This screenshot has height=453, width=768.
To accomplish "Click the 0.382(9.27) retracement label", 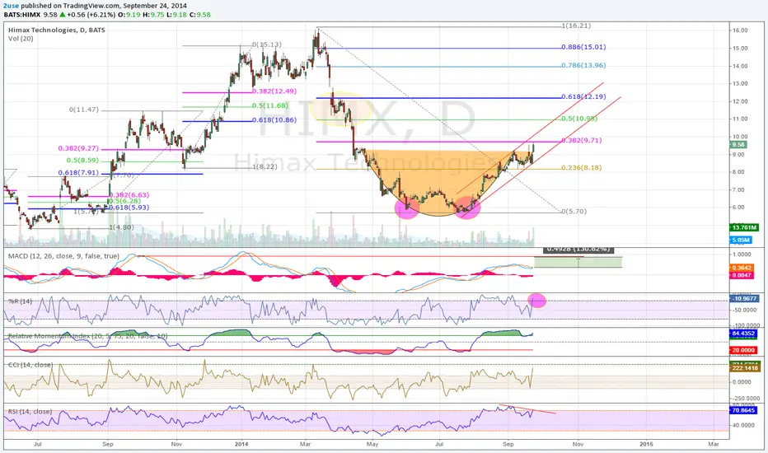I will pos(78,148).
